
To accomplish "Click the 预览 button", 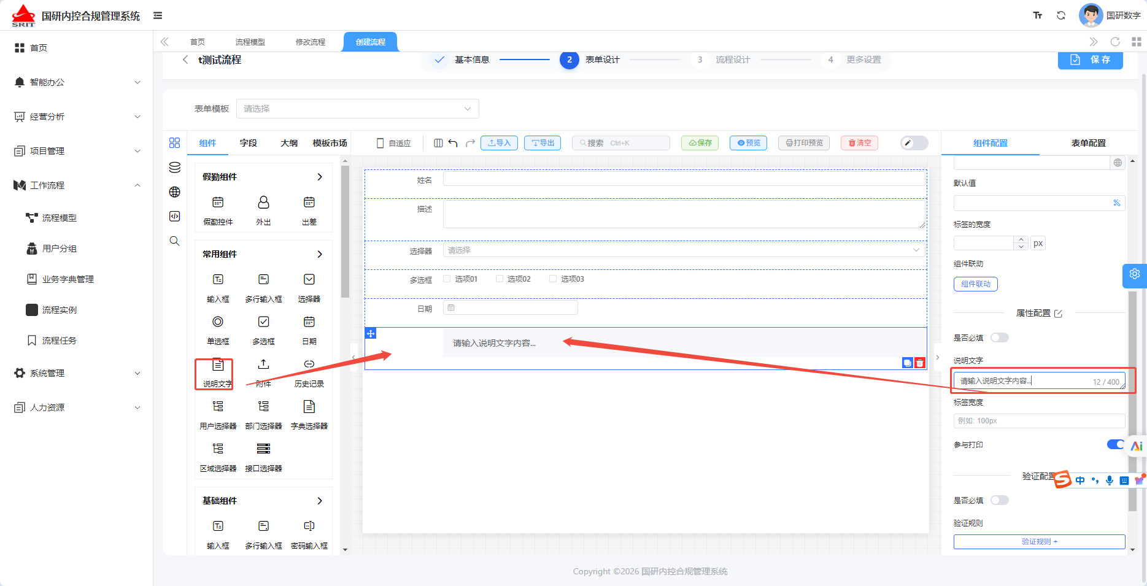I will [x=749, y=143].
